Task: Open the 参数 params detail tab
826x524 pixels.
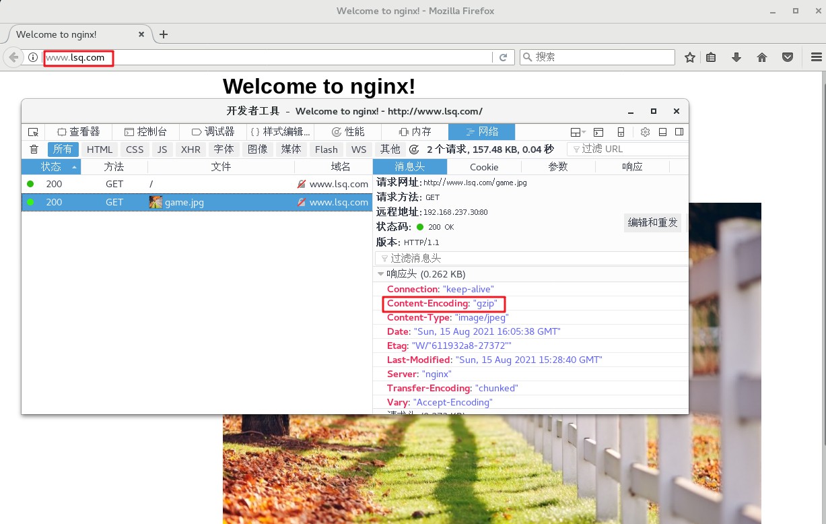Action: [558, 167]
